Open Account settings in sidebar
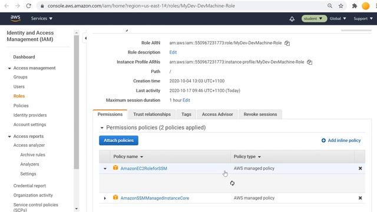The width and height of the screenshot is (377, 212). coord(29,124)
